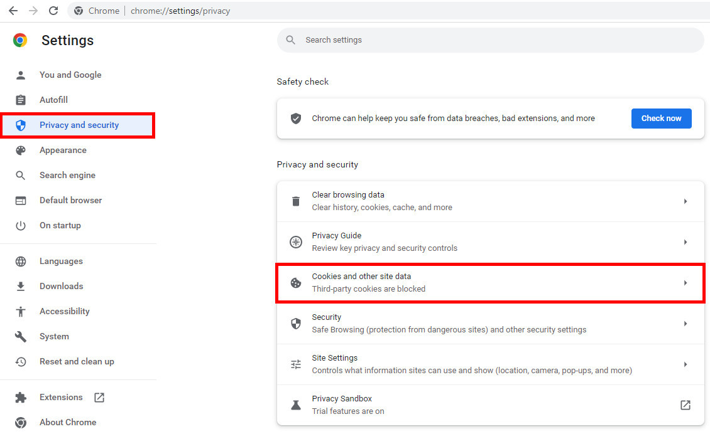Screen dimensions: 710x434
Task: Click the magnifier icon in search settings
Action: point(291,40)
